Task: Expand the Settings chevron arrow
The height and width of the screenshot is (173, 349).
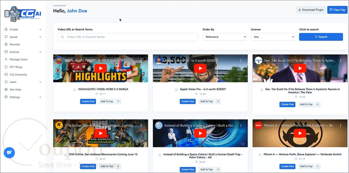Action: coord(40,97)
